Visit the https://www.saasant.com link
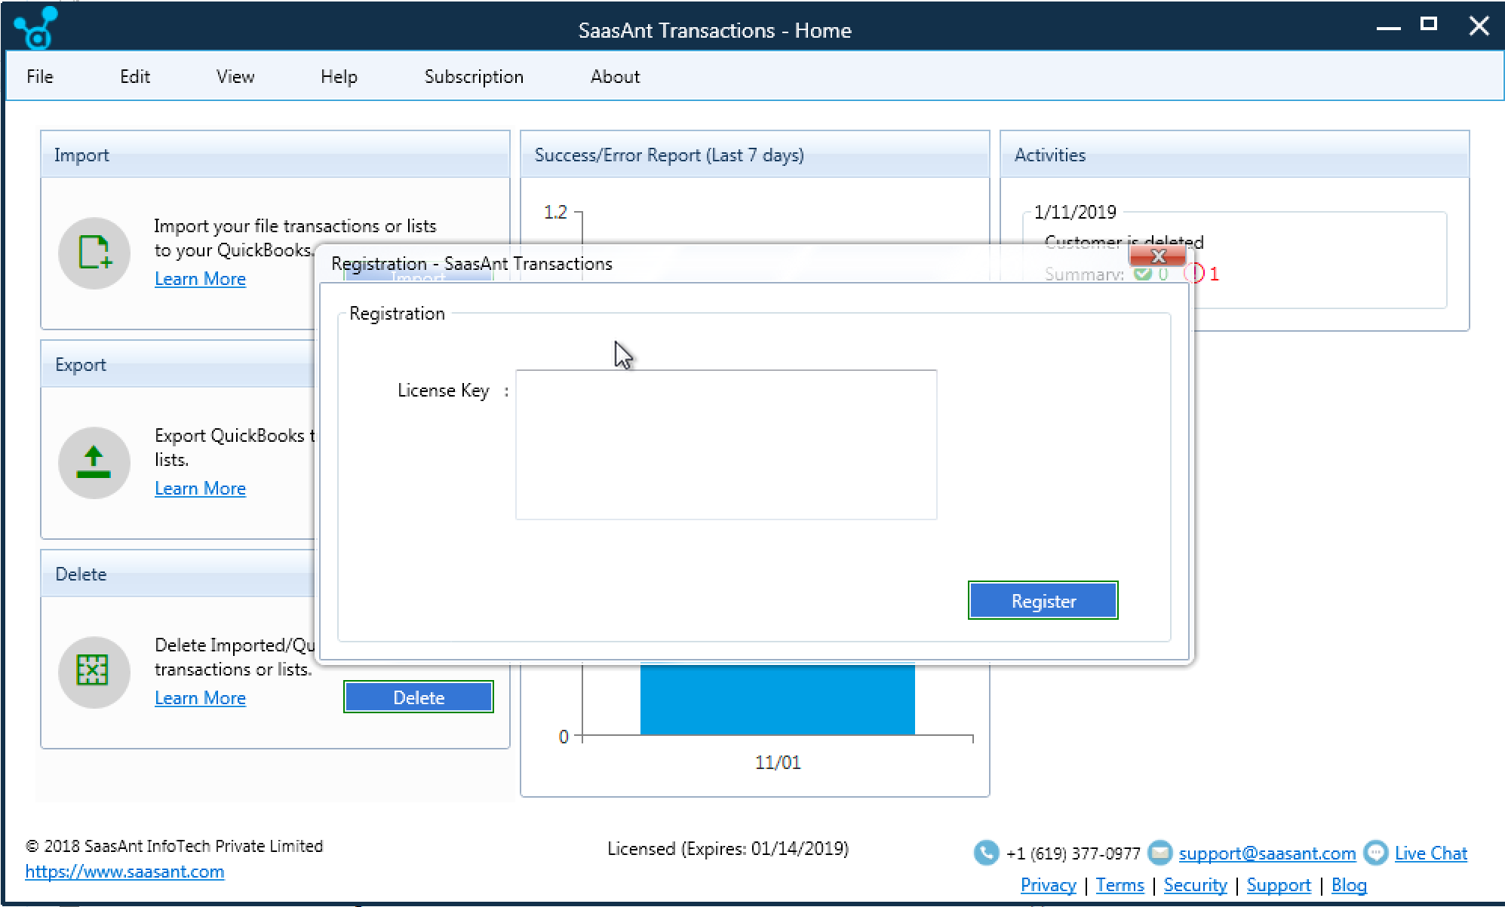Image resolution: width=1505 pixels, height=907 pixels. pyautogui.click(x=127, y=872)
